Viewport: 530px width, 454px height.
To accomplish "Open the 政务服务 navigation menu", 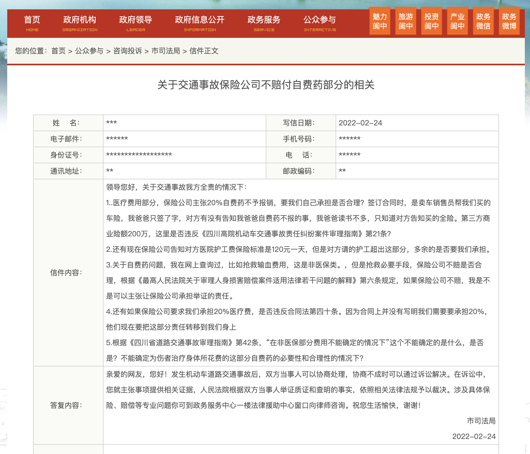I will coord(264,23).
